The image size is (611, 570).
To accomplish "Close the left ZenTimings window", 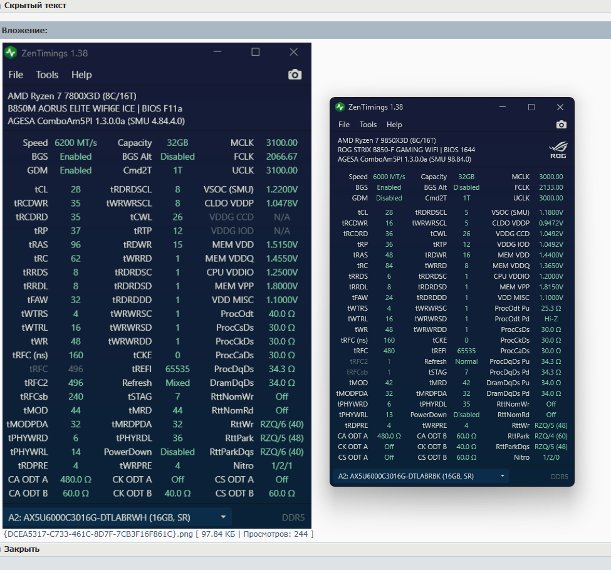I will [293, 52].
